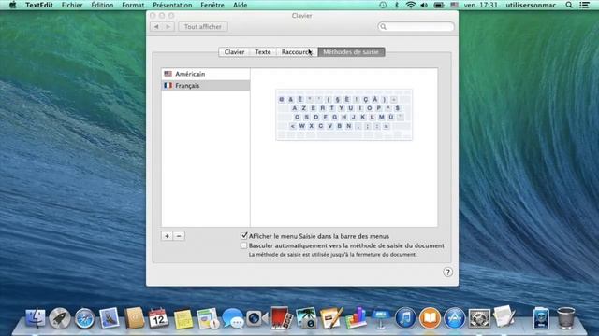Remove input source with minus button
This screenshot has height=336, width=599.
click(179, 236)
